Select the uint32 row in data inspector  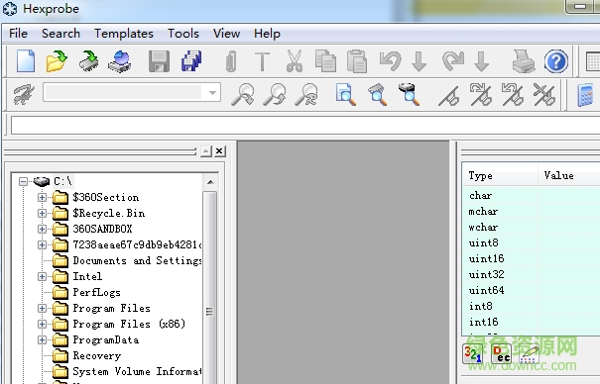click(532, 274)
